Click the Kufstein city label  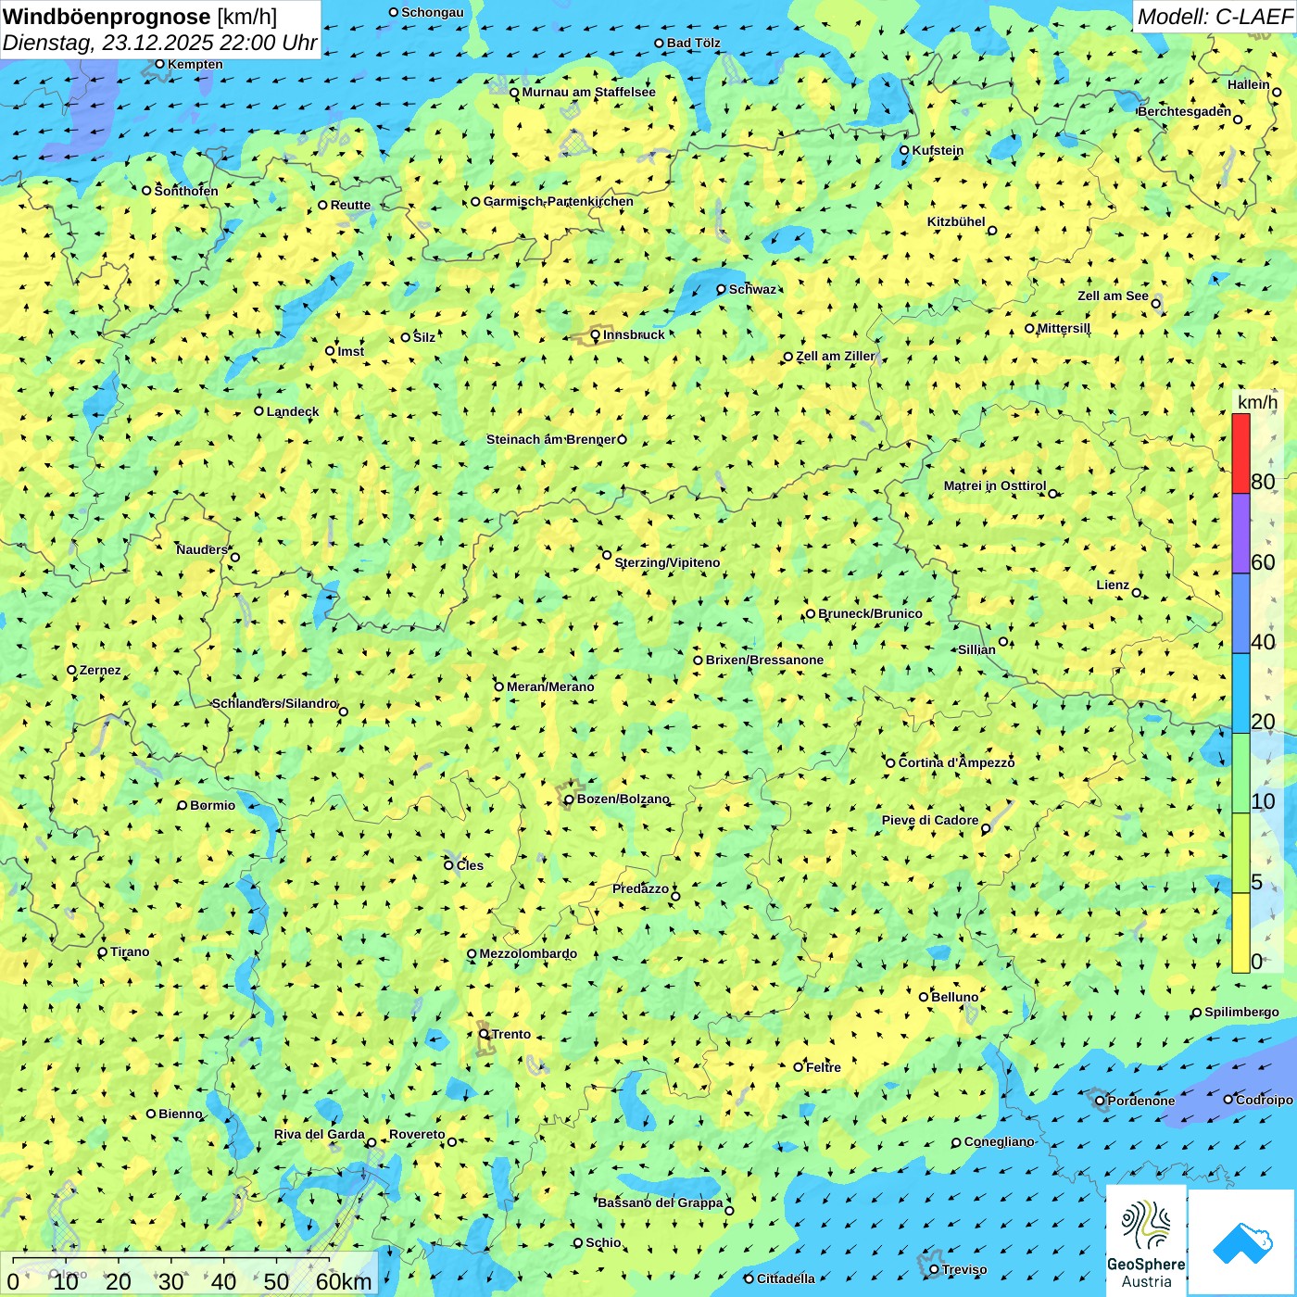coord(938,150)
